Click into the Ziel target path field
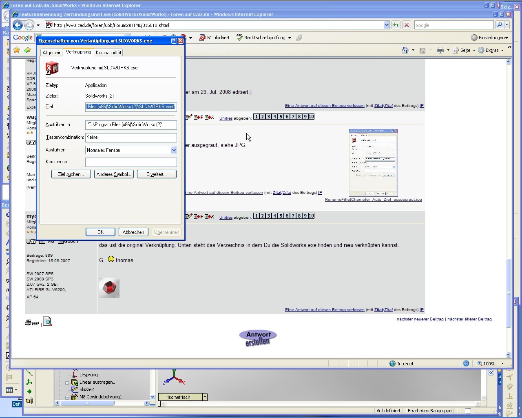 [x=131, y=107]
